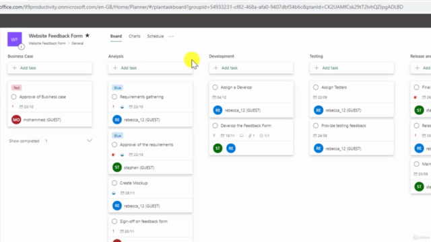The height and width of the screenshot is (242, 431).
Task: Mark Requirements gathering as complete
Action: coord(114,97)
